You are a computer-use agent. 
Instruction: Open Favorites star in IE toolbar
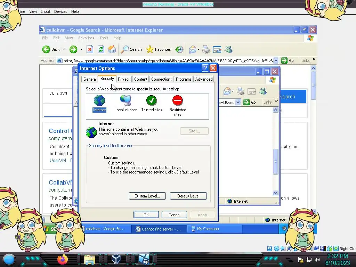(x=158, y=49)
